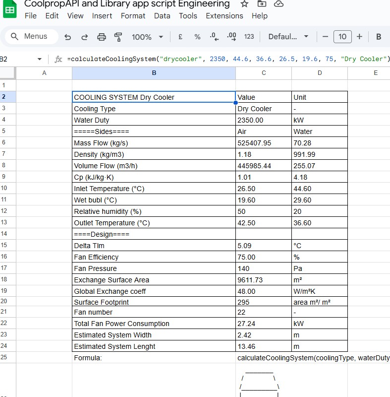Click cell with value 2350.00
This screenshot has width=390, height=397.
pyautogui.click(x=264, y=120)
